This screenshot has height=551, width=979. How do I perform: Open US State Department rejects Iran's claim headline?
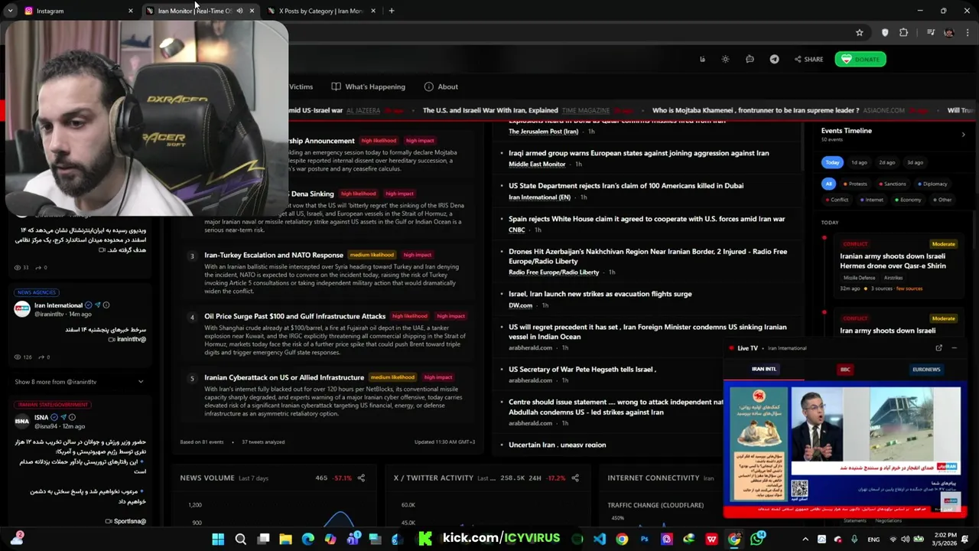[x=626, y=185]
